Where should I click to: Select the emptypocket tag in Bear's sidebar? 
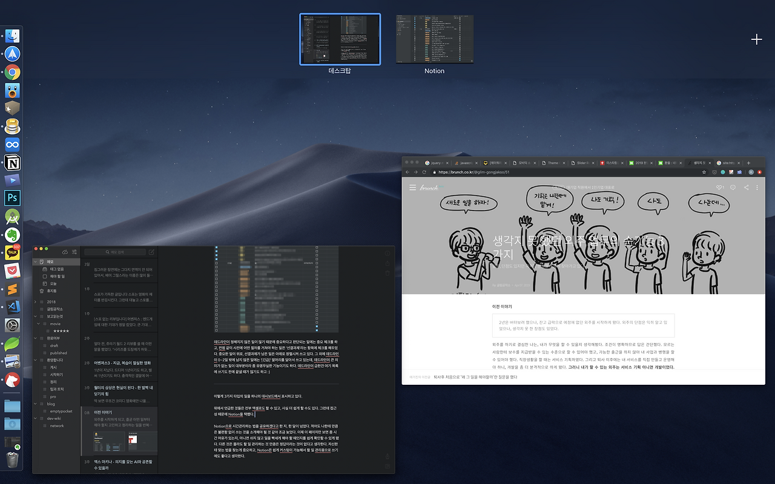[x=56, y=411]
